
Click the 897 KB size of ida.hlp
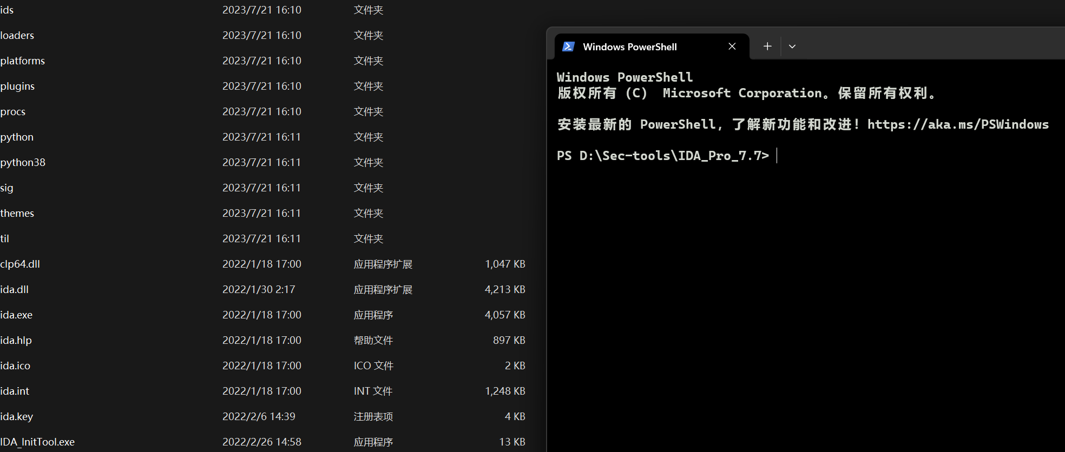coord(509,340)
